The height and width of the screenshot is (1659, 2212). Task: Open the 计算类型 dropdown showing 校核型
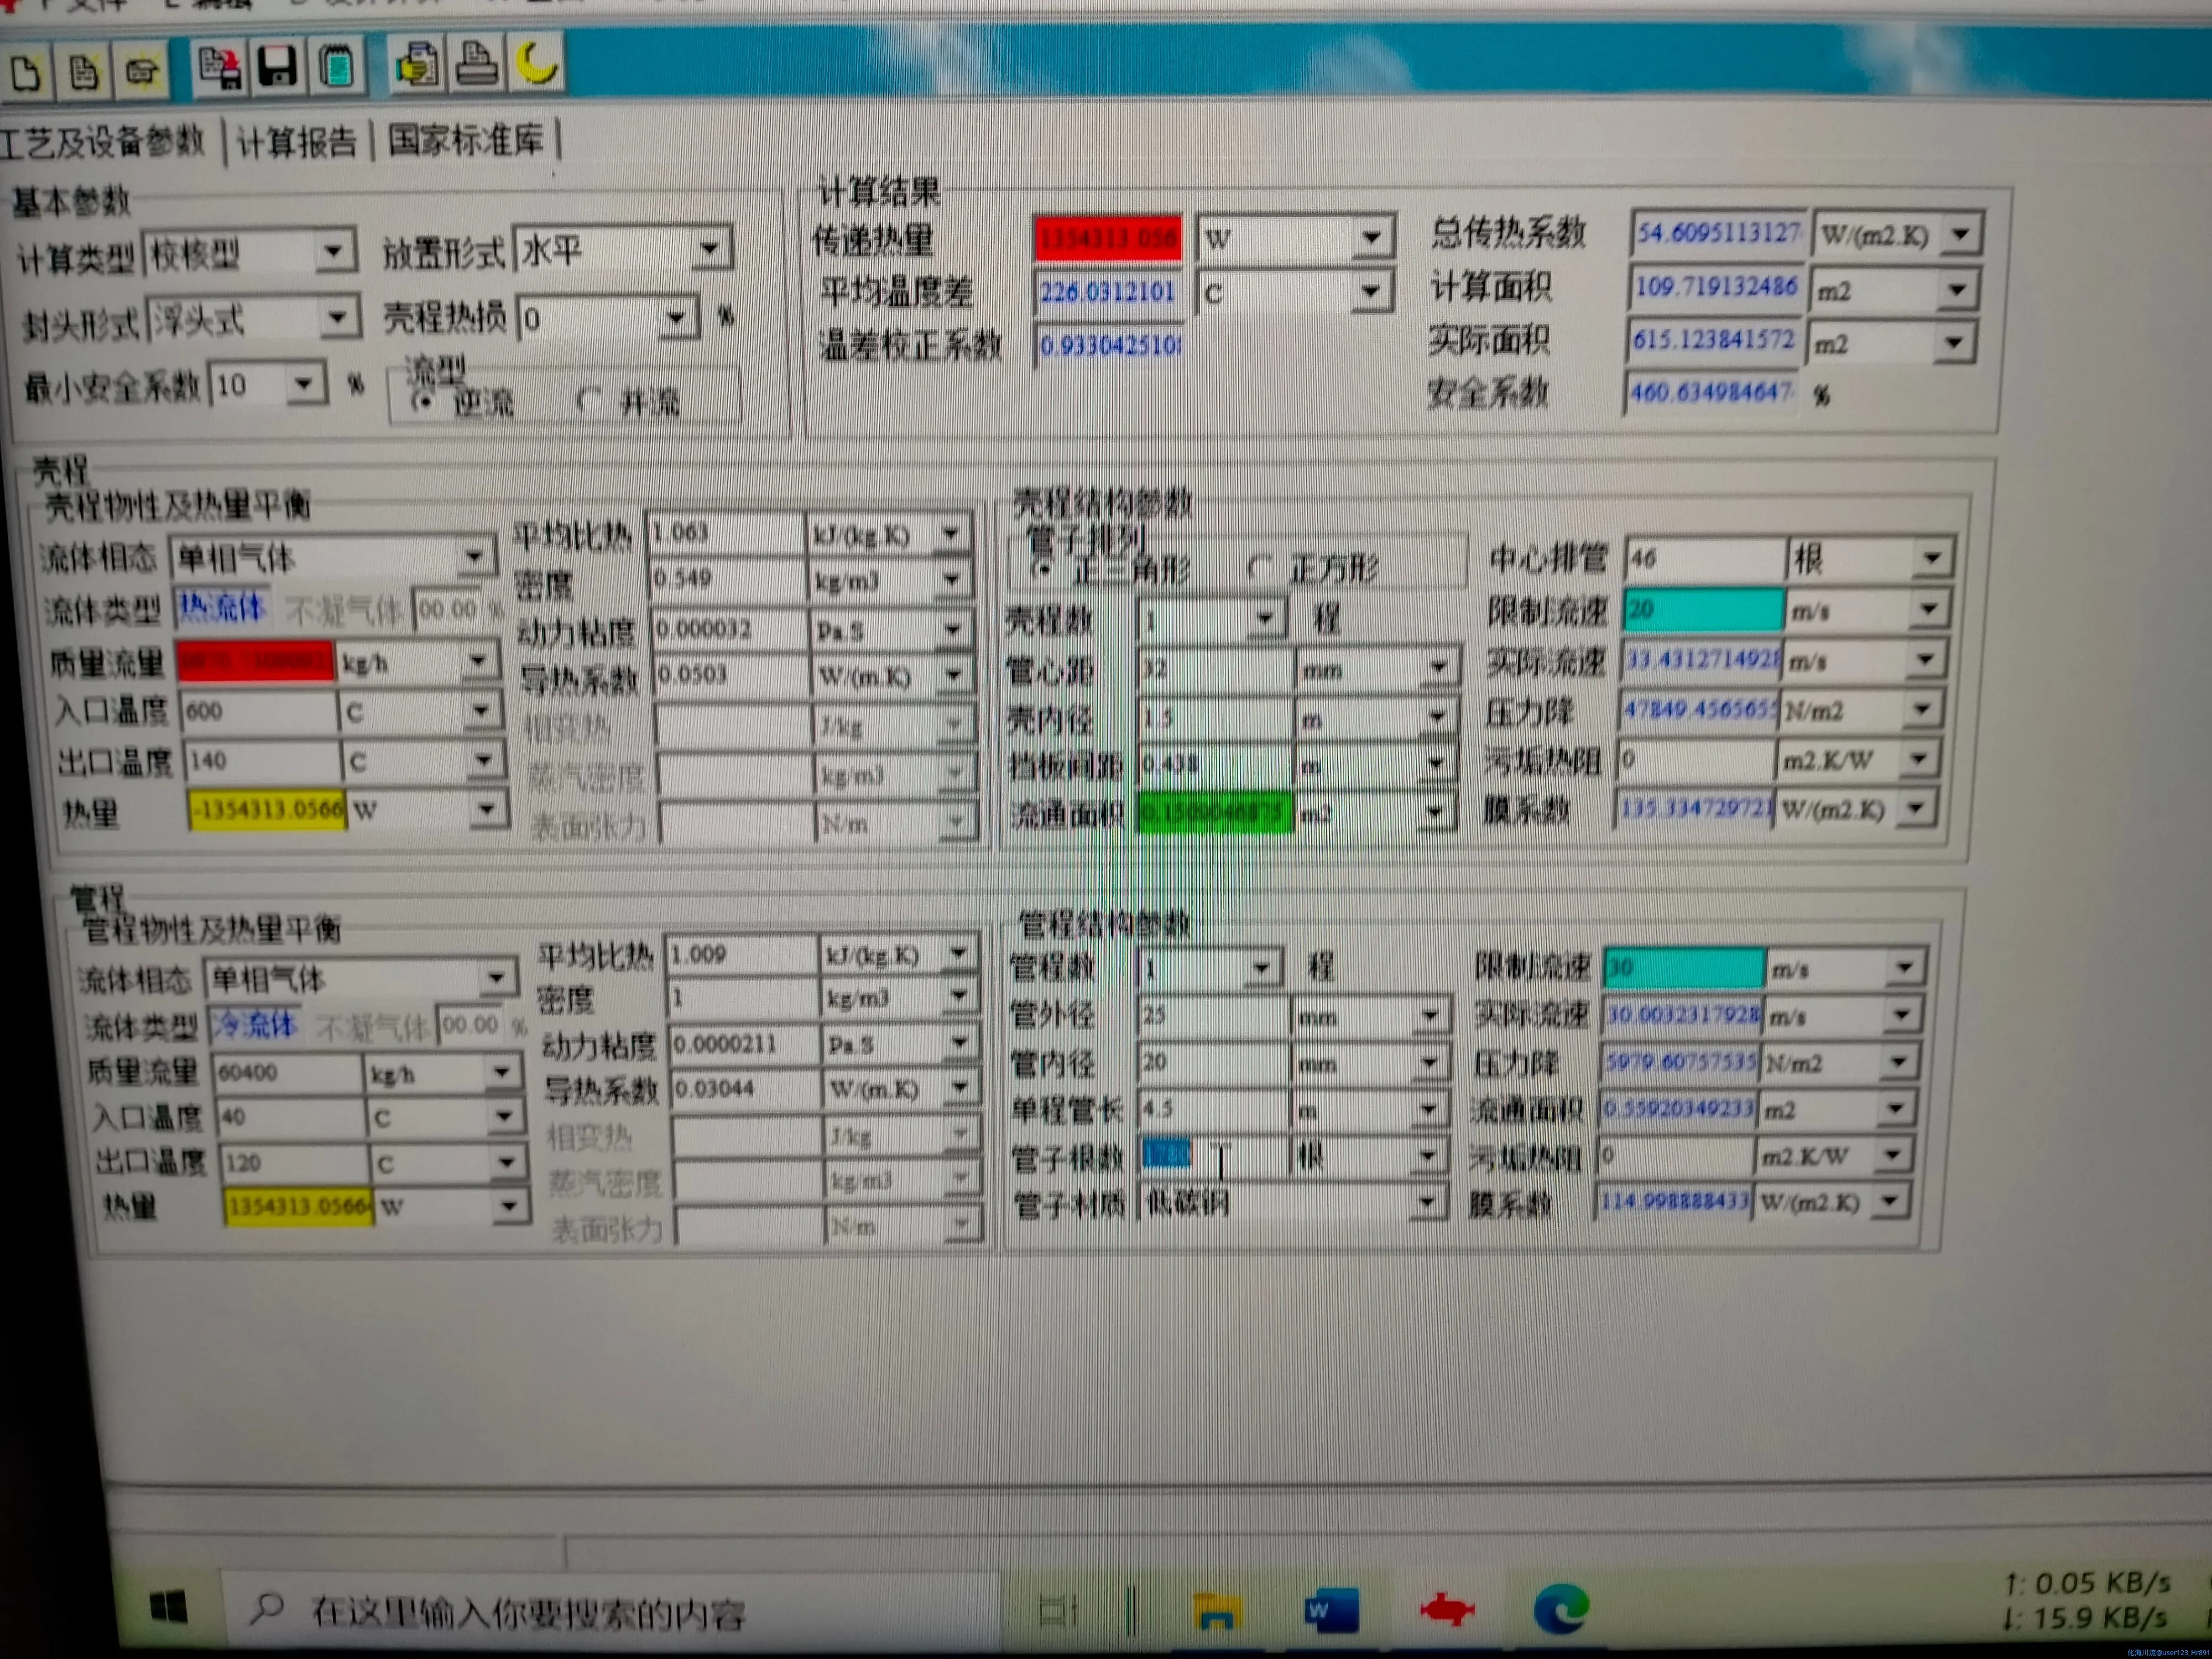pyautogui.click(x=333, y=252)
